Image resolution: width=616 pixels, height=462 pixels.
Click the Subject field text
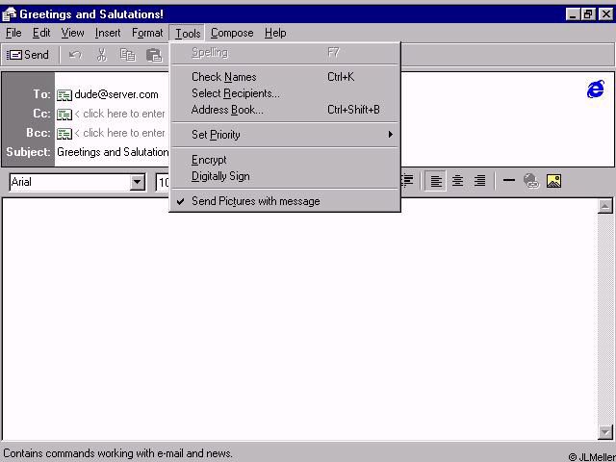(x=113, y=152)
